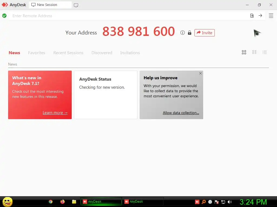Launch Firefox from the taskbar
277x207 pixels.
point(62,202)
